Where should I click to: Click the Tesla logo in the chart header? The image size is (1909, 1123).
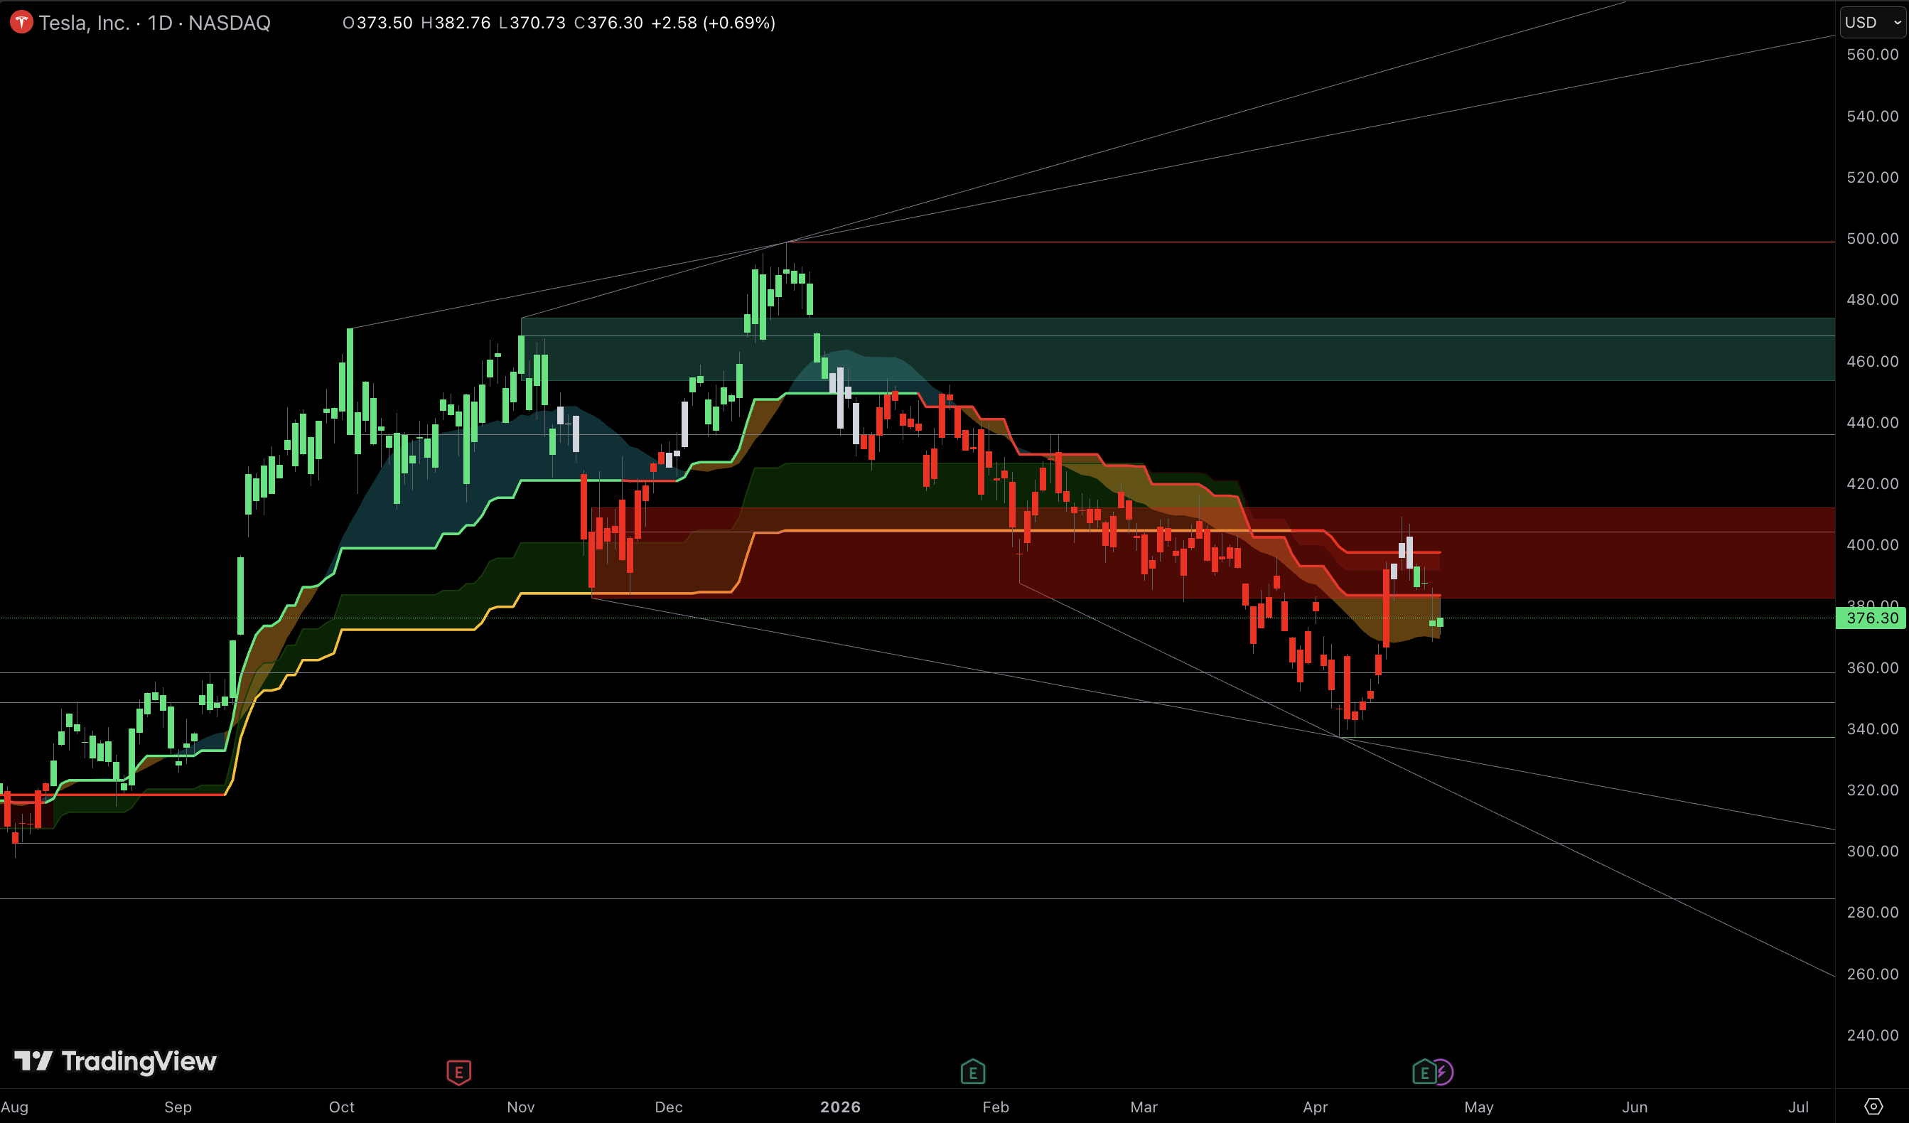pyautogui.click(x=21, y=22)
